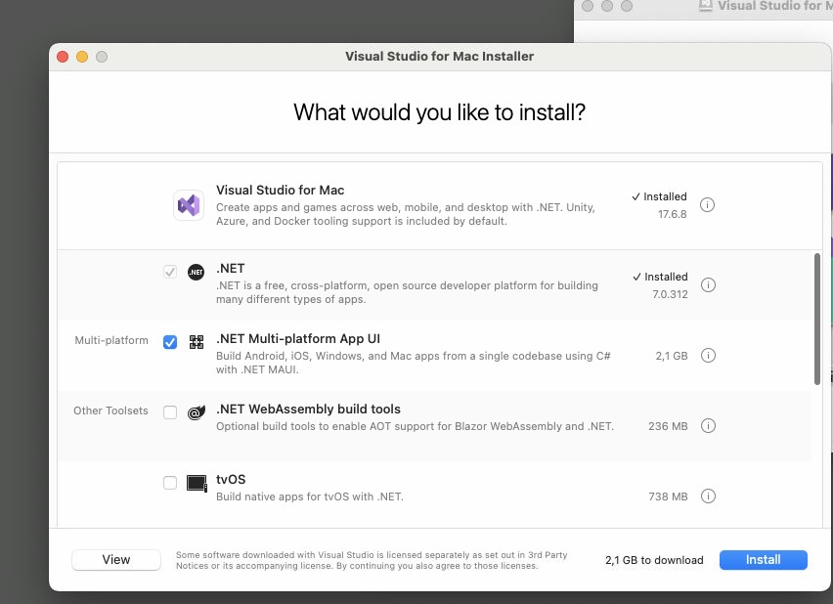The height and width of the screenshot is (604, 833).
Task: Show info for .NET WebAssembly build tools
Action: [x=708, y=425]
